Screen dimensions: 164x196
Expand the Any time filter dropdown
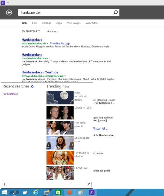[x=53, y=31]
